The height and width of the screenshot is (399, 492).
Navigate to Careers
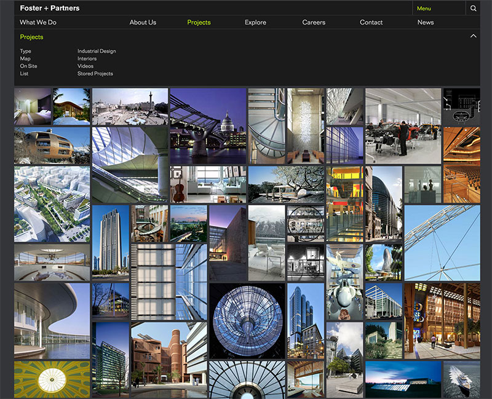[x=314, y=22]
